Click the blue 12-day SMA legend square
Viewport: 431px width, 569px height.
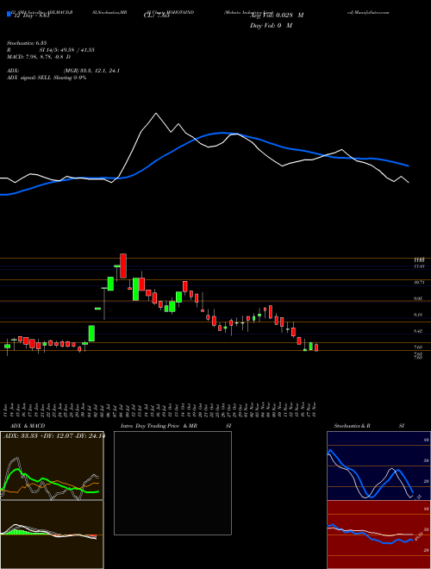coord(9,14)
